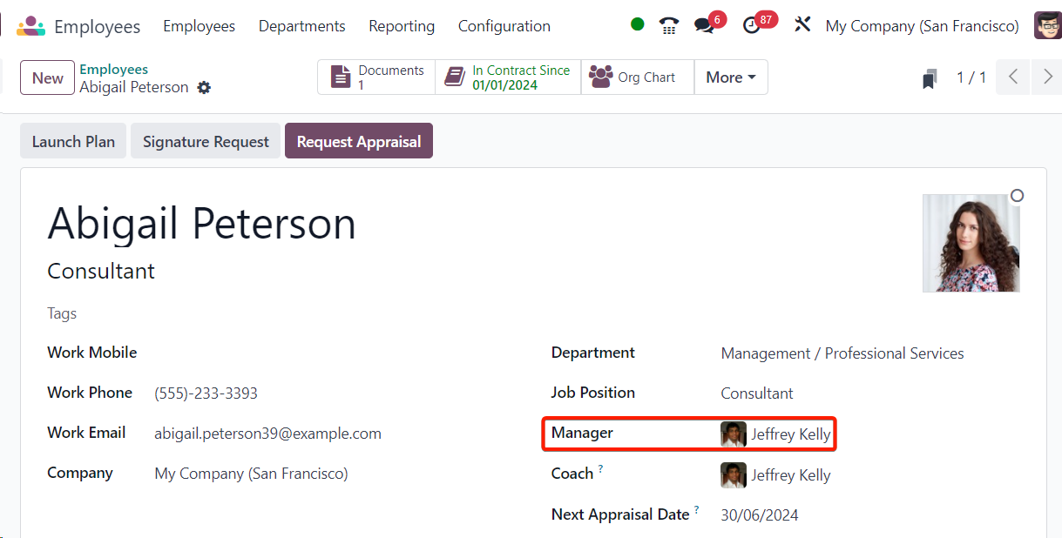Click the gear actions icon next to Abigail Peterson
This screenshot has height=538, width=1062.
(204, 88)
